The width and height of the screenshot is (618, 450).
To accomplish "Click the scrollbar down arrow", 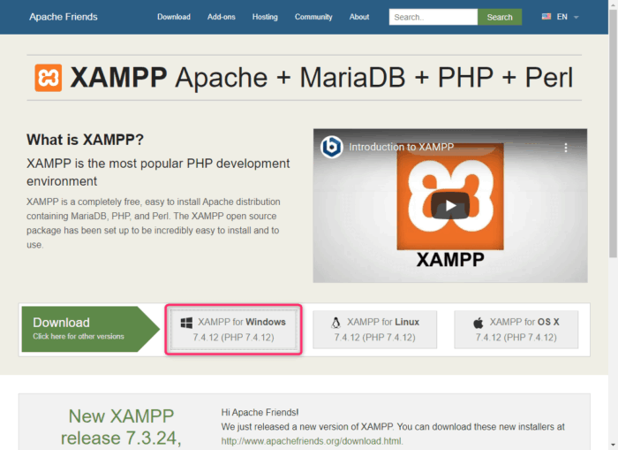I will (613, 446).
